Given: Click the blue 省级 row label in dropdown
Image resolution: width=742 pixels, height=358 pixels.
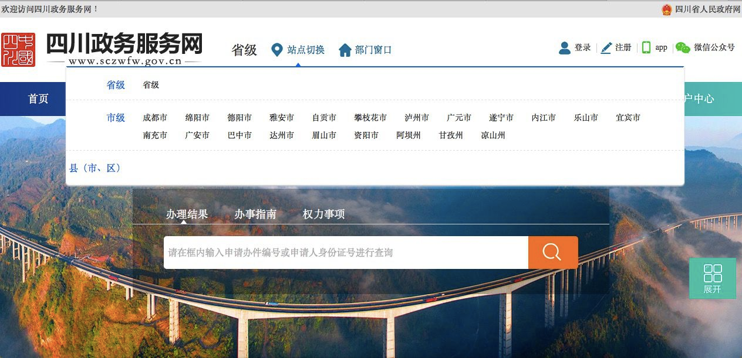Looking at the screenshot, I should click(x=116, y=85).
